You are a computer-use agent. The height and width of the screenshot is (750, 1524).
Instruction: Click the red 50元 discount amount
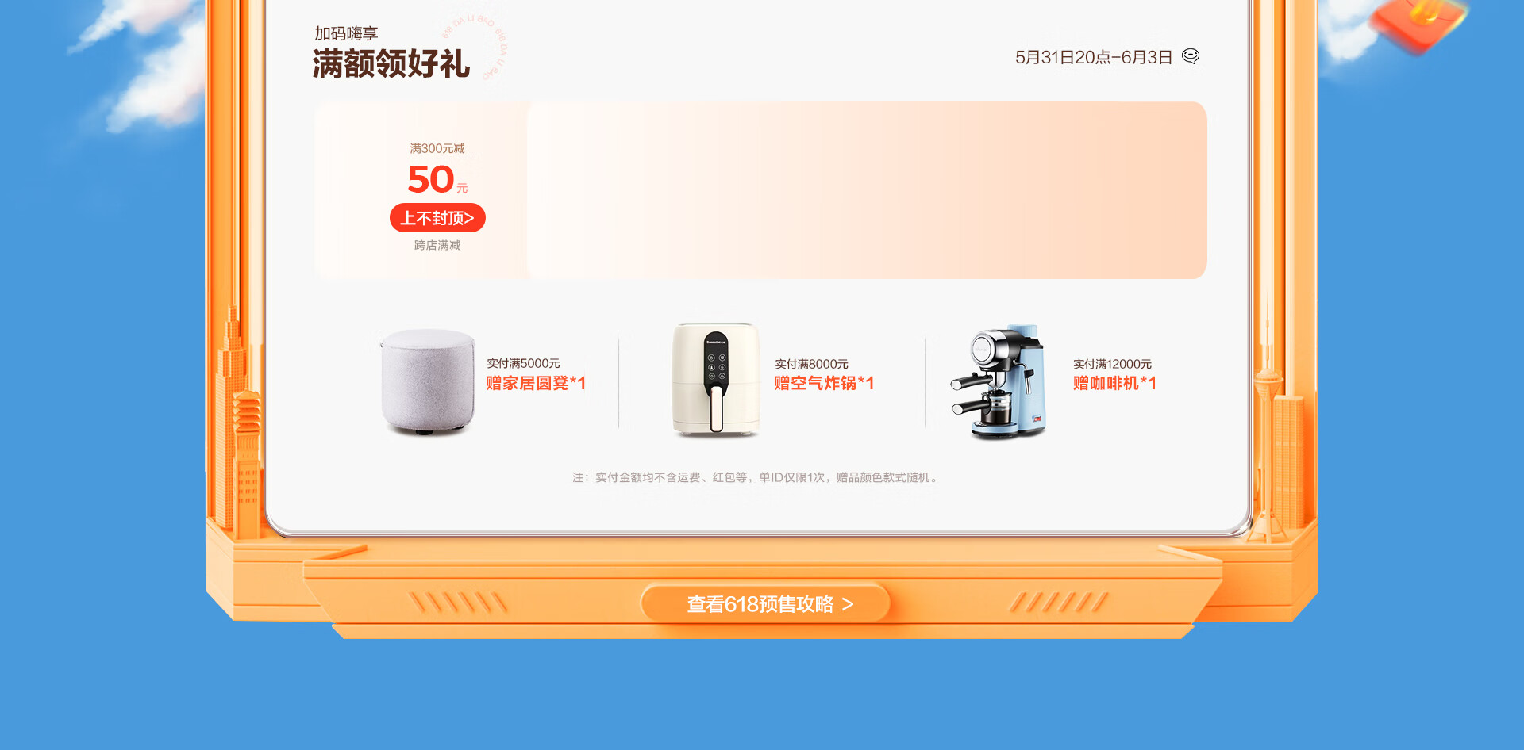pos(437,179)
